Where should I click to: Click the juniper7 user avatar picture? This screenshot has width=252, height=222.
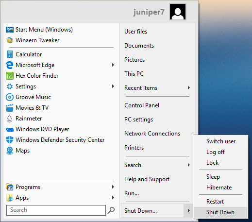point(178,12)
